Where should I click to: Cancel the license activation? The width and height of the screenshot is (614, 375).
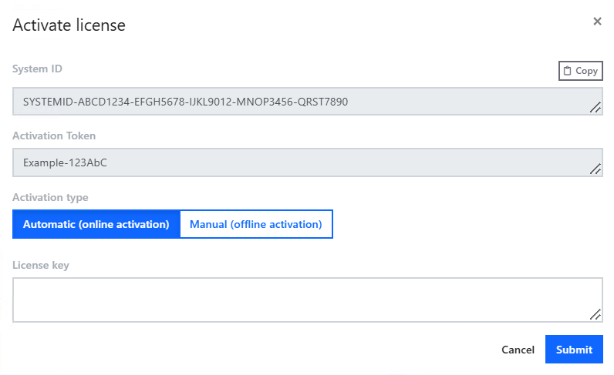(x=518, y=350)
